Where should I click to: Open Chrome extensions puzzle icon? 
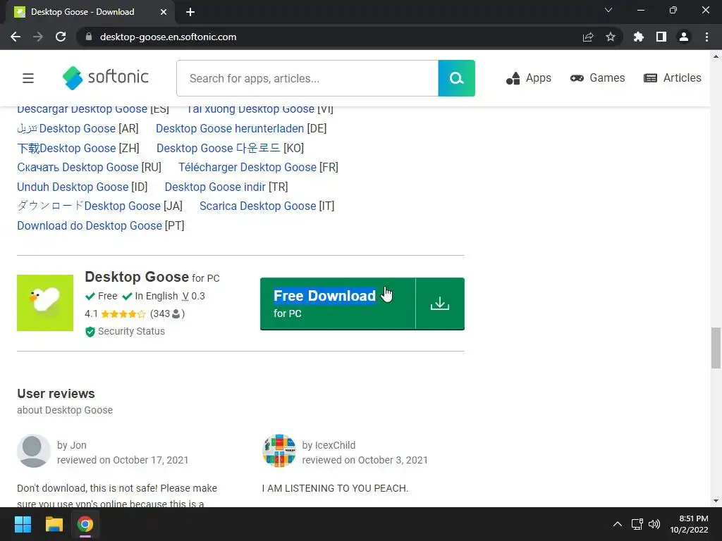coord(638,37)
